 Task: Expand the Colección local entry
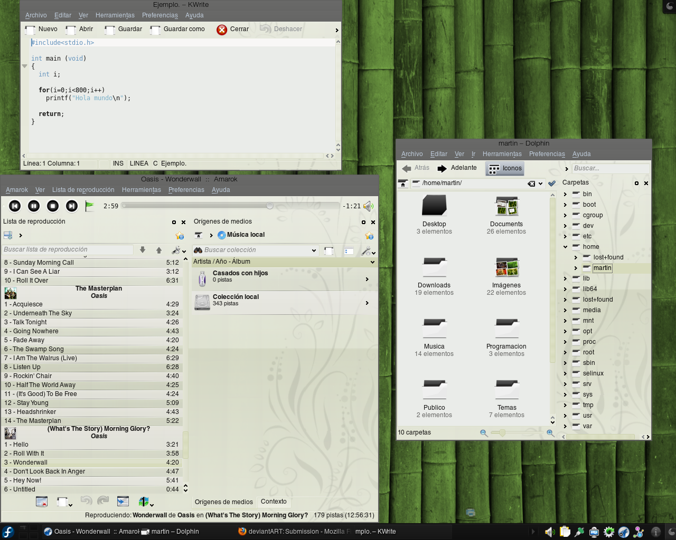(x=367, y=303)
